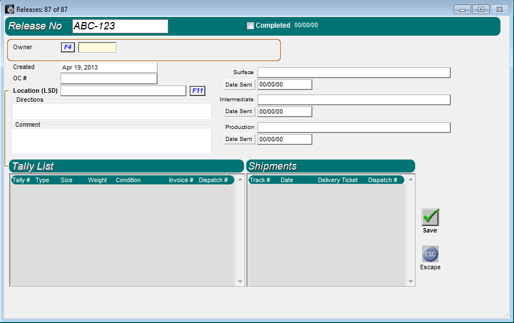This screenshot has width=514, height=323.
Task: Click the Intermediate Date Sent button
Action: pos(239,111)
